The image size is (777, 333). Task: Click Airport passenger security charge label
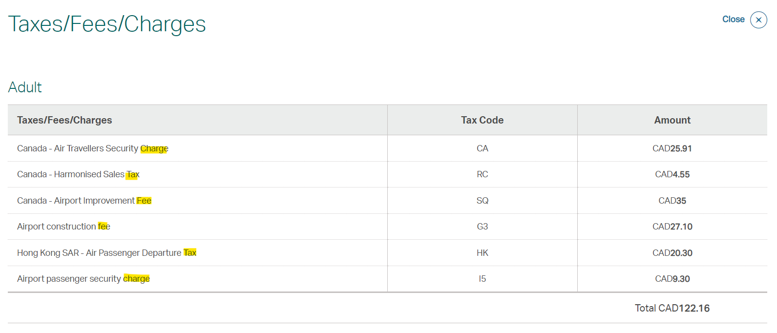[84, 279]
